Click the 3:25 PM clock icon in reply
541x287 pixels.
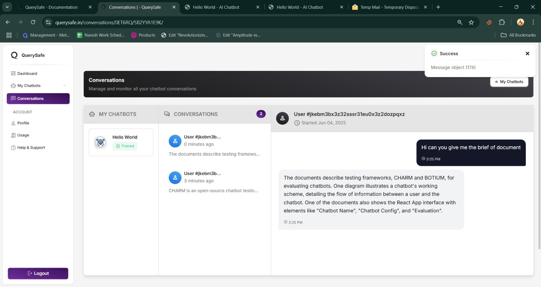(x=285, y=222)
